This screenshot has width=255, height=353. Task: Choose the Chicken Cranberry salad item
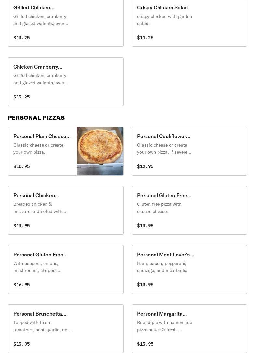pyautogui.click(x=66, y=82)
